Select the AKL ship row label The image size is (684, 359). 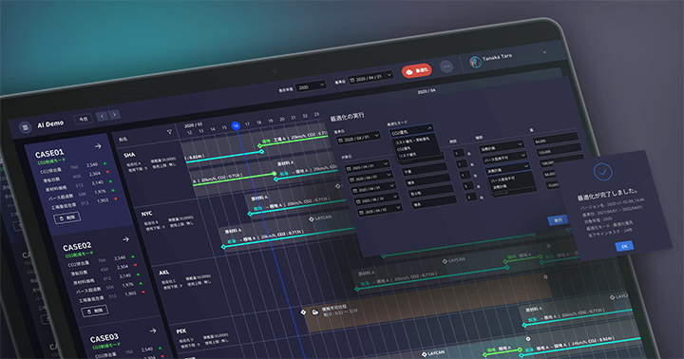pyautogui.click(x=163, y=273)
